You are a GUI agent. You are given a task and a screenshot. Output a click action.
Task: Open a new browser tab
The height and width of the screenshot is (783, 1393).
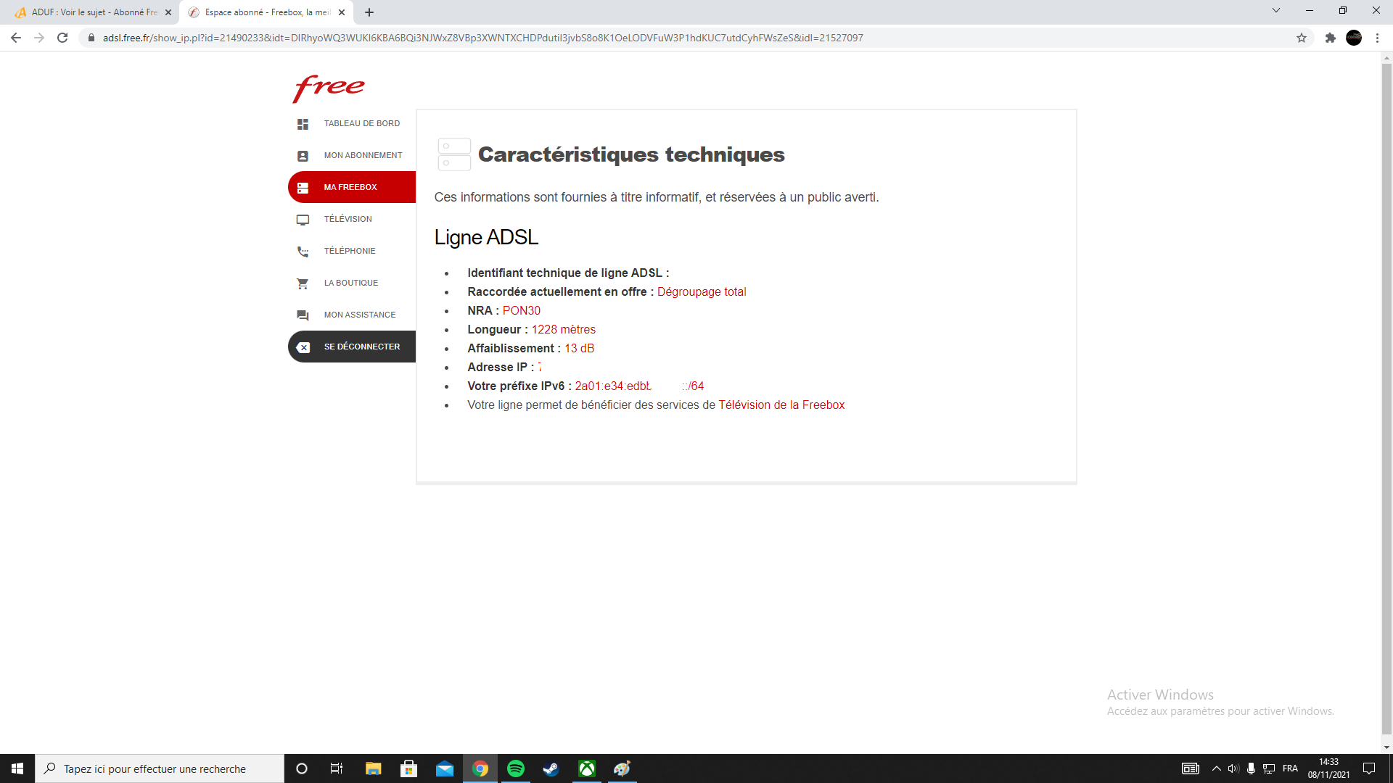coord(369,12)
